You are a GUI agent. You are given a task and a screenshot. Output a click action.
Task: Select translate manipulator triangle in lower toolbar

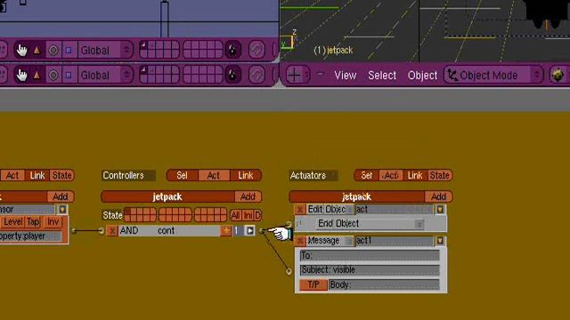coord(37,75)
